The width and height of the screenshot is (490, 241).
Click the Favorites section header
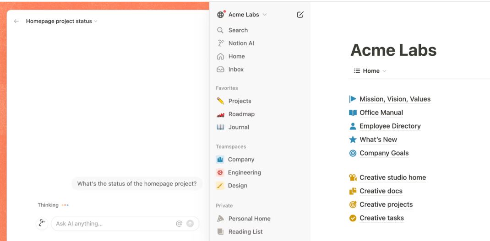227,88
